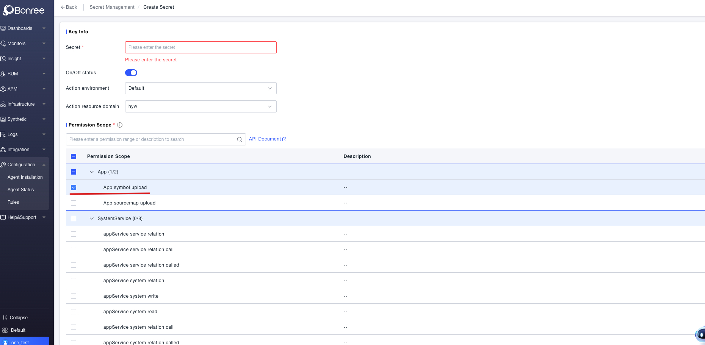
Task: Open the Integration section in sidebar
Action: pyautogui.click(x=18, y=149)
